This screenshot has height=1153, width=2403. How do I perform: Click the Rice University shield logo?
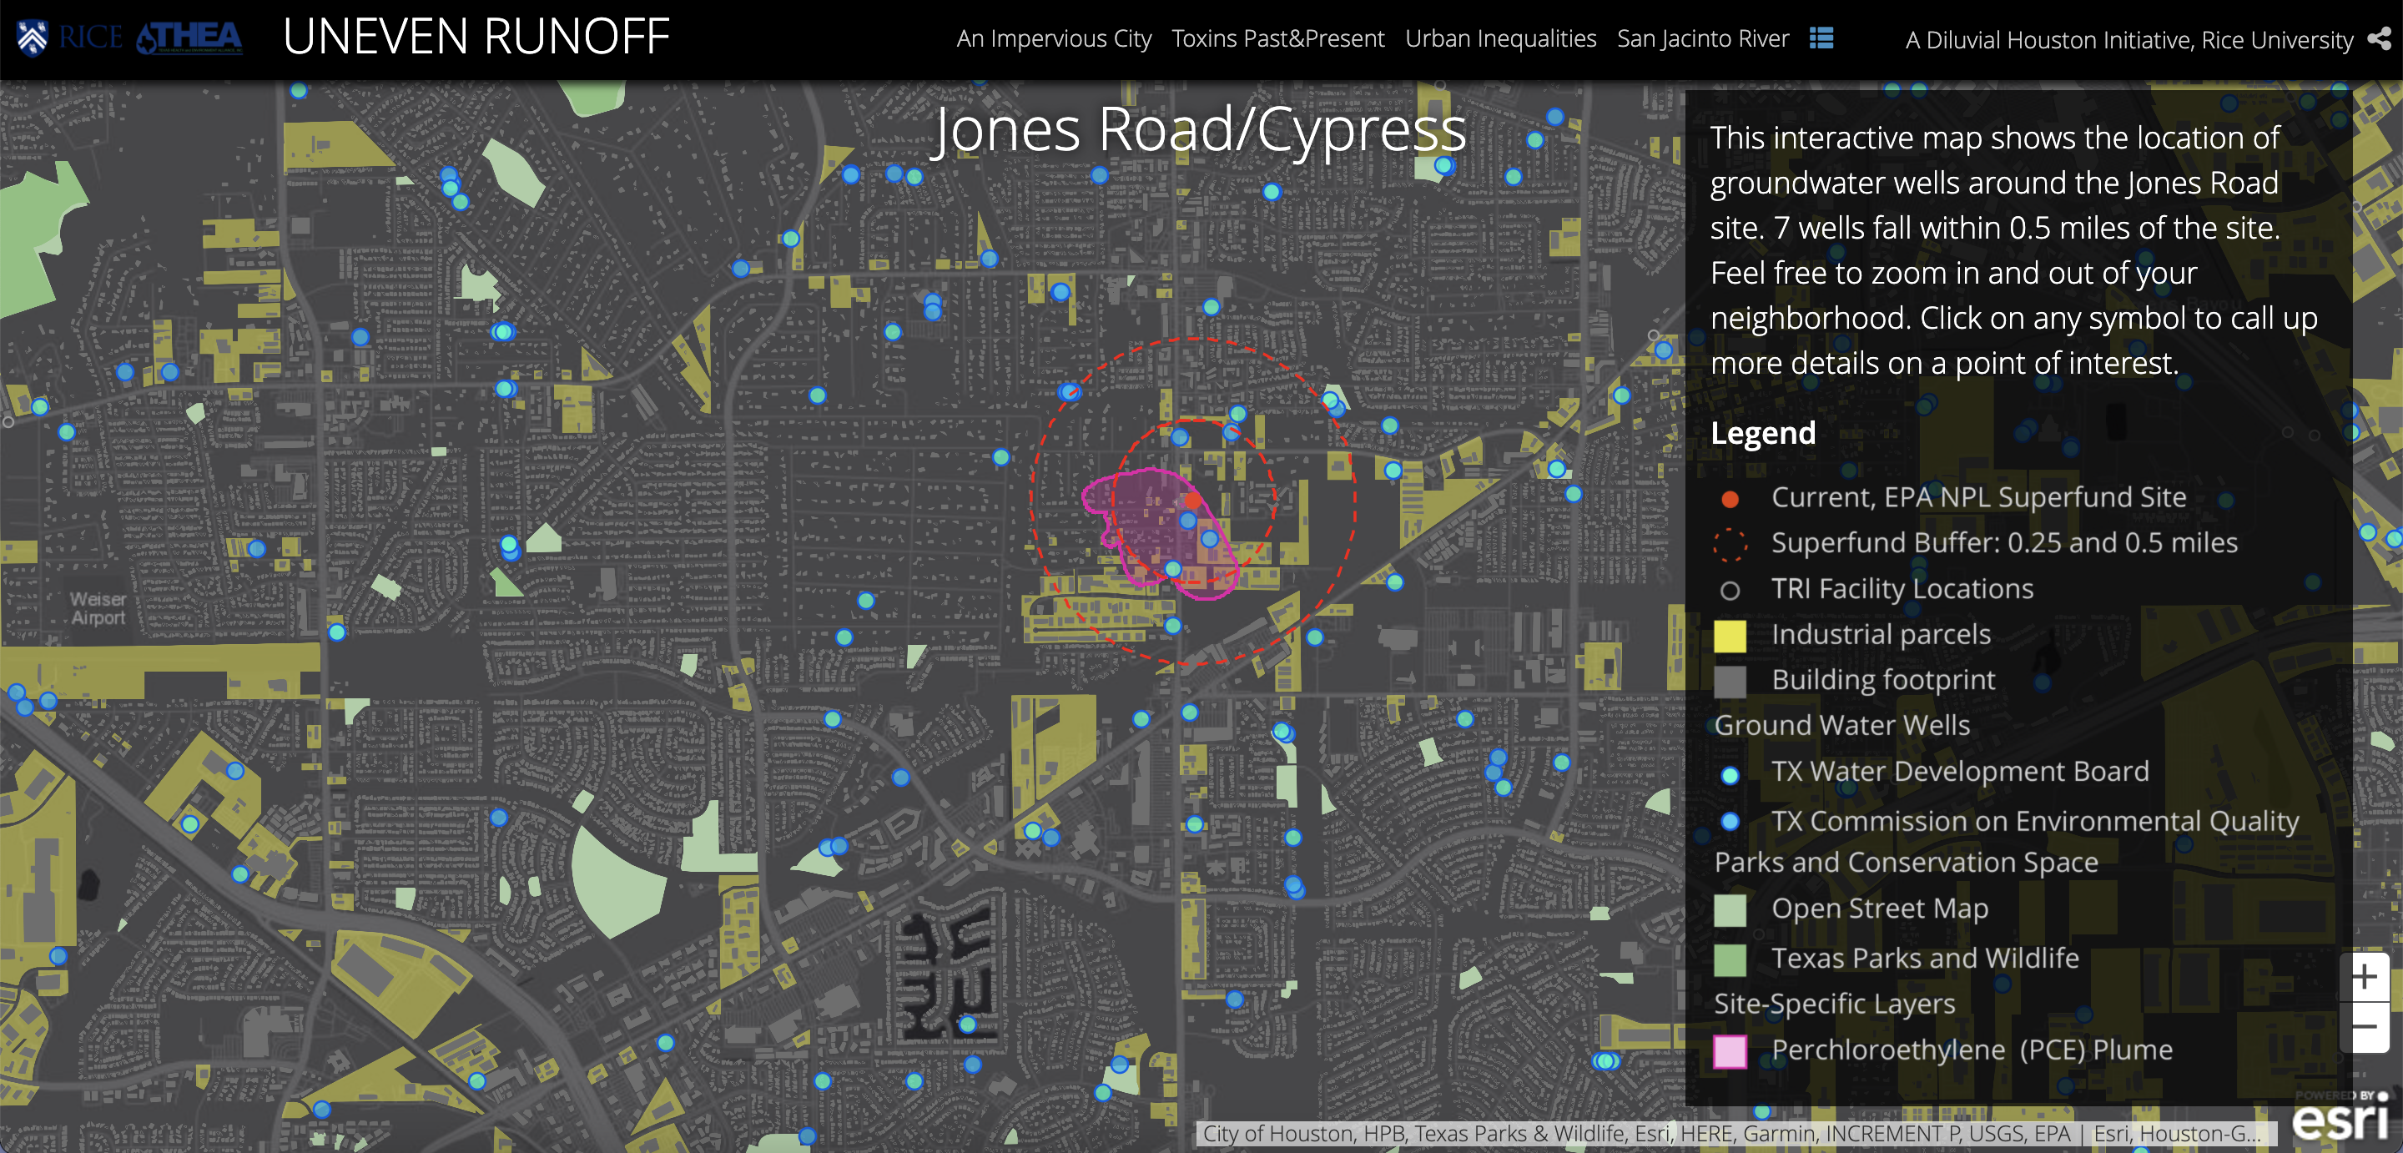tap(33, 38)
